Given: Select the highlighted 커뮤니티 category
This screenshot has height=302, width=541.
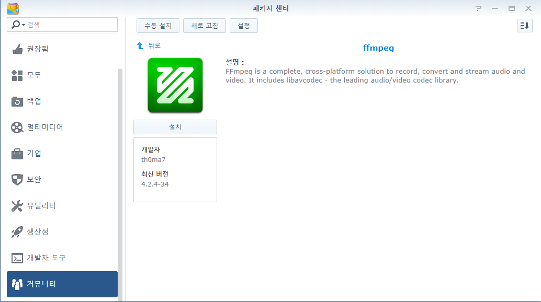Looking at the screenshot, I should [62, 284].
